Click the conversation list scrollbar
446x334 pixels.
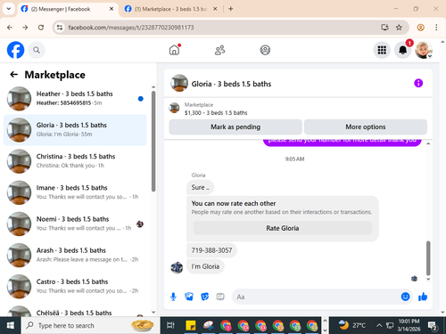153,141
